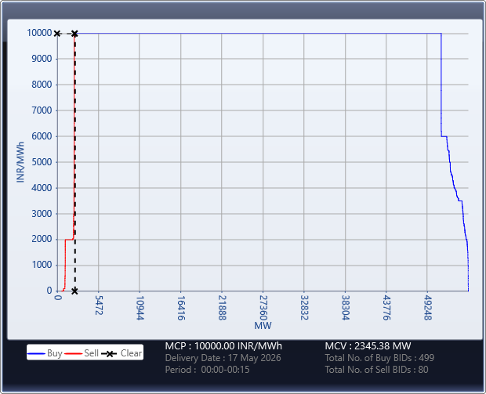
Task: Click the 2000 y-axis label
Action: tap(42, 239)
